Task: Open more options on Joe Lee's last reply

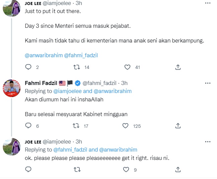Action: pos(208,142)
